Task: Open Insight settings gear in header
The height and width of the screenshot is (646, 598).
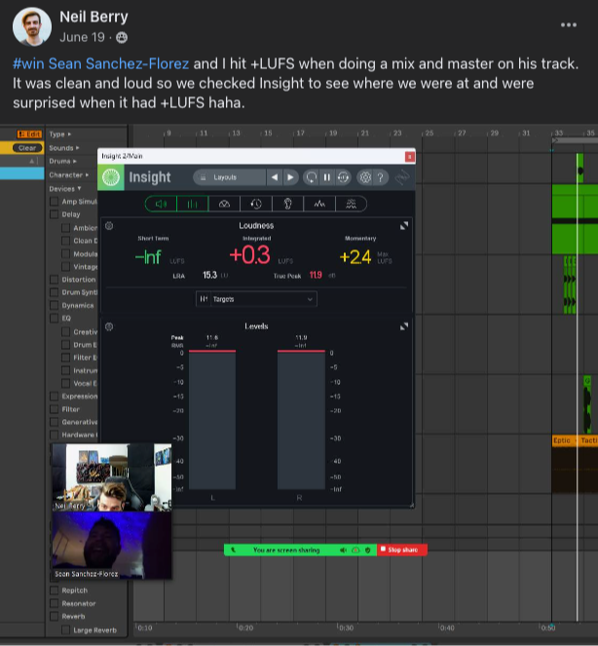Action: pos(365,177)
